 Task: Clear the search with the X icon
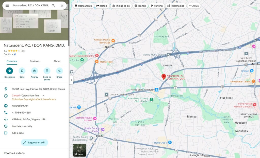click(x=62, y=6)
